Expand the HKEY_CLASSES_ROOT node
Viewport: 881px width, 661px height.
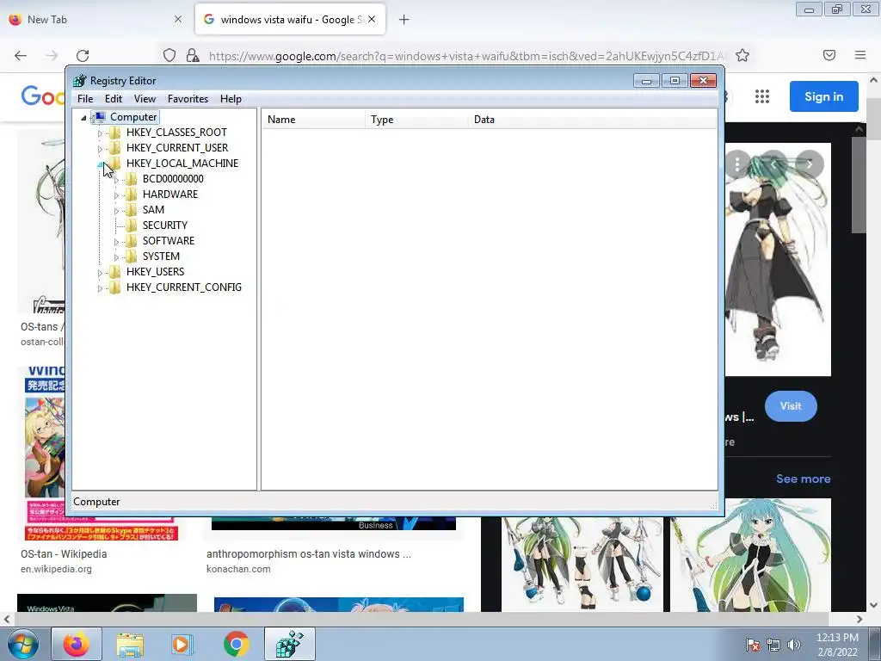click(x=100, y=133)
